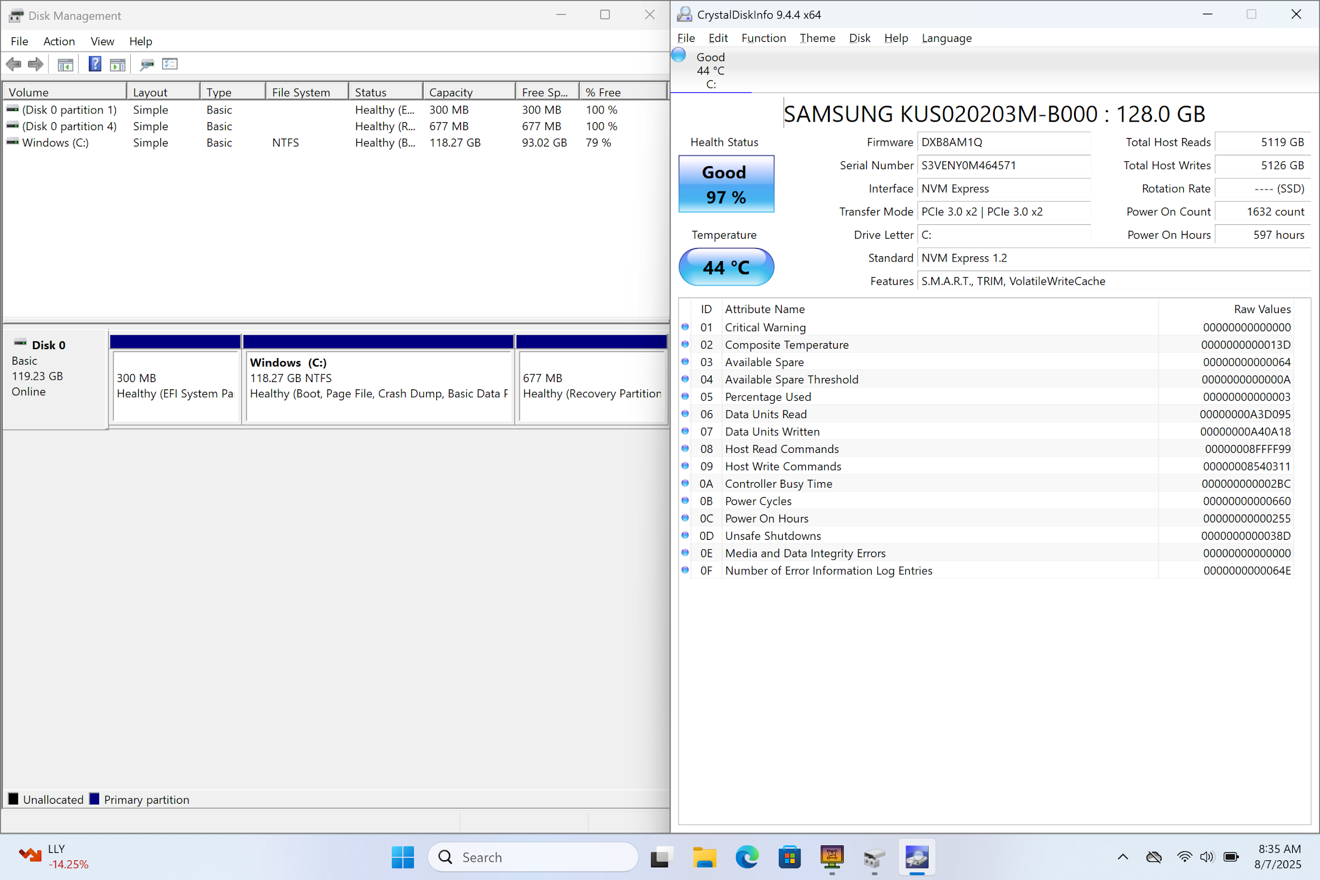
Task: Click the disk magnifier toolbar icon
Action: click(x=147, y=64)
